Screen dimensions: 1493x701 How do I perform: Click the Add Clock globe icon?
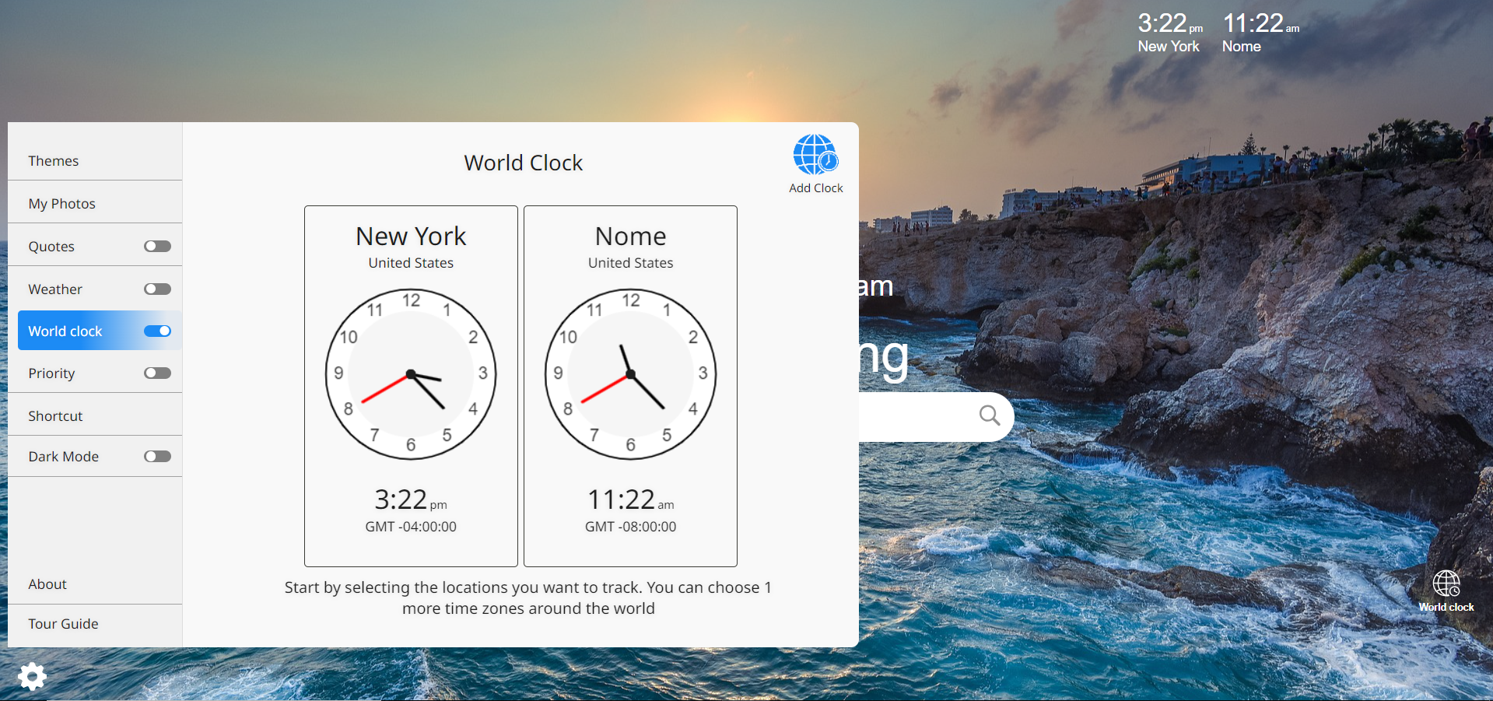click(815, 155)
